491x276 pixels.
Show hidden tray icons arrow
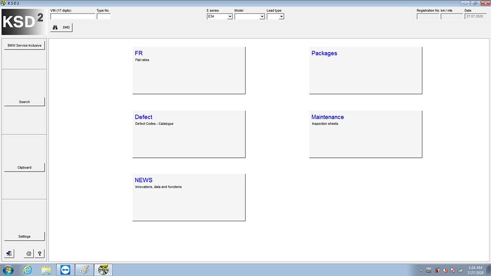click(421, 271)
